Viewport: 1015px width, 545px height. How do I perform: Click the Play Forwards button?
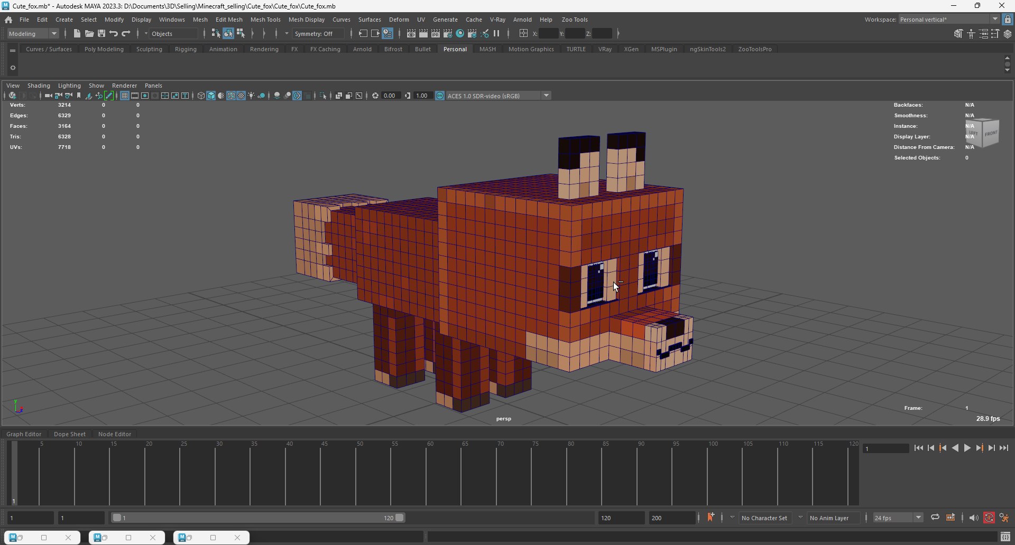coord(967,448)
